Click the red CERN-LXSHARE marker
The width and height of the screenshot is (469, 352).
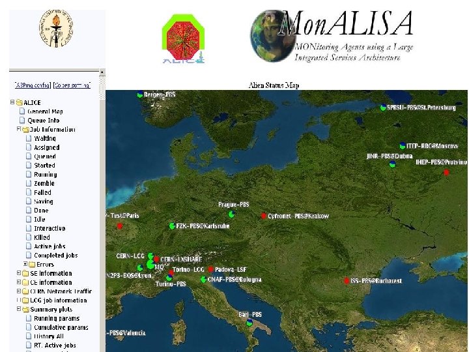[x=156, y=259]
